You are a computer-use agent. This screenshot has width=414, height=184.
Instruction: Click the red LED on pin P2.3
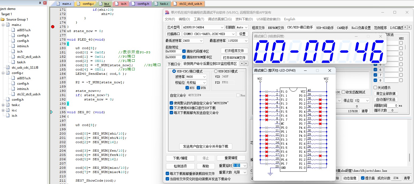coord(320,156)
